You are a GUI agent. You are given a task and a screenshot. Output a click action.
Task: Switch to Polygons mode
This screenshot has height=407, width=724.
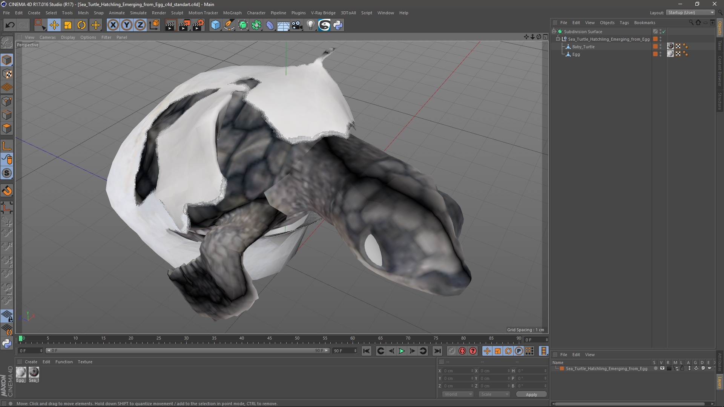tap(7, 129)
